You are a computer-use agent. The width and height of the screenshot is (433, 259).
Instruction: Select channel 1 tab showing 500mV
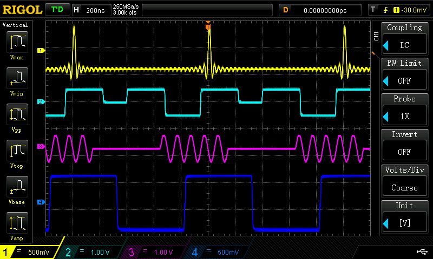click(x=30, y=252)
